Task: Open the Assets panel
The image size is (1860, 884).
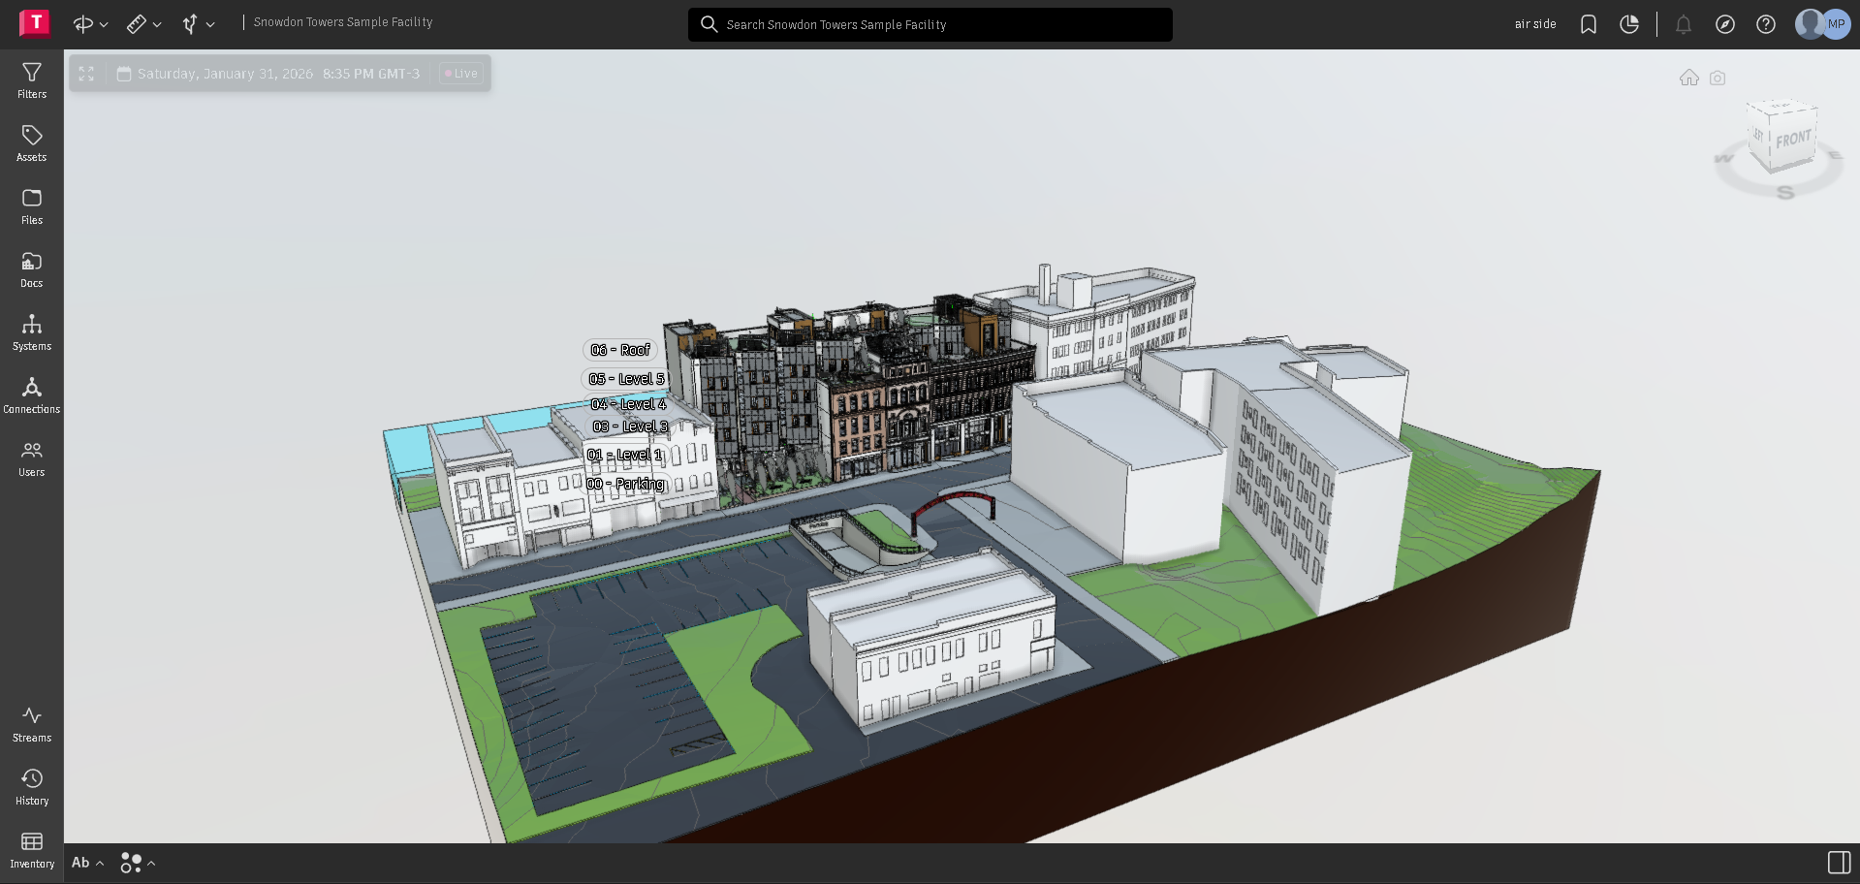Action: click(31, 142)
